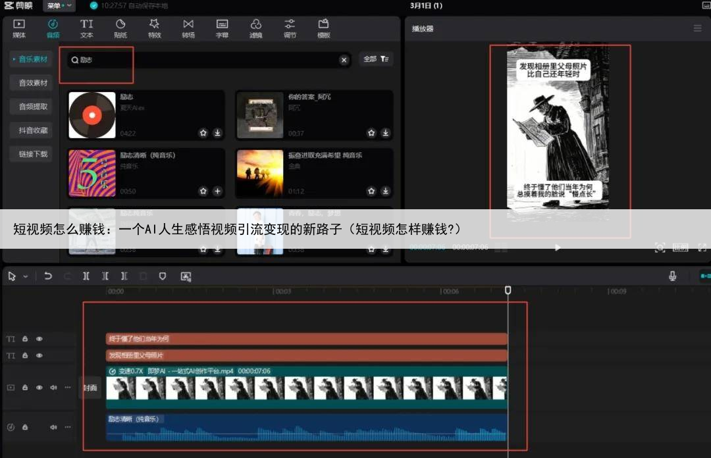Download the 你的答案_阿冗 track
711x458 pixels.
386,133
